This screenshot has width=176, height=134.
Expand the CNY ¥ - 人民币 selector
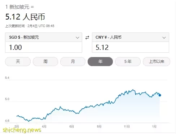131,37
